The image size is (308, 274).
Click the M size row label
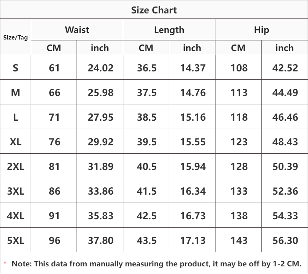tap(16, 92)
